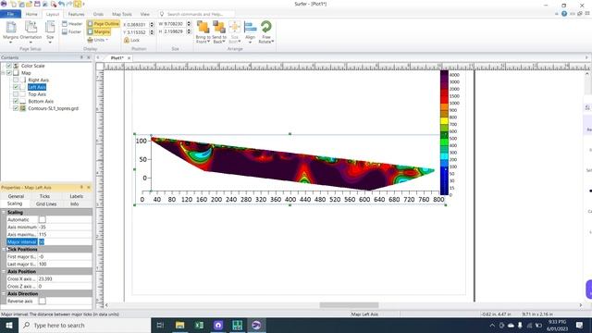Uncheck the Left Axis visibility checkbox

[16, 87]
